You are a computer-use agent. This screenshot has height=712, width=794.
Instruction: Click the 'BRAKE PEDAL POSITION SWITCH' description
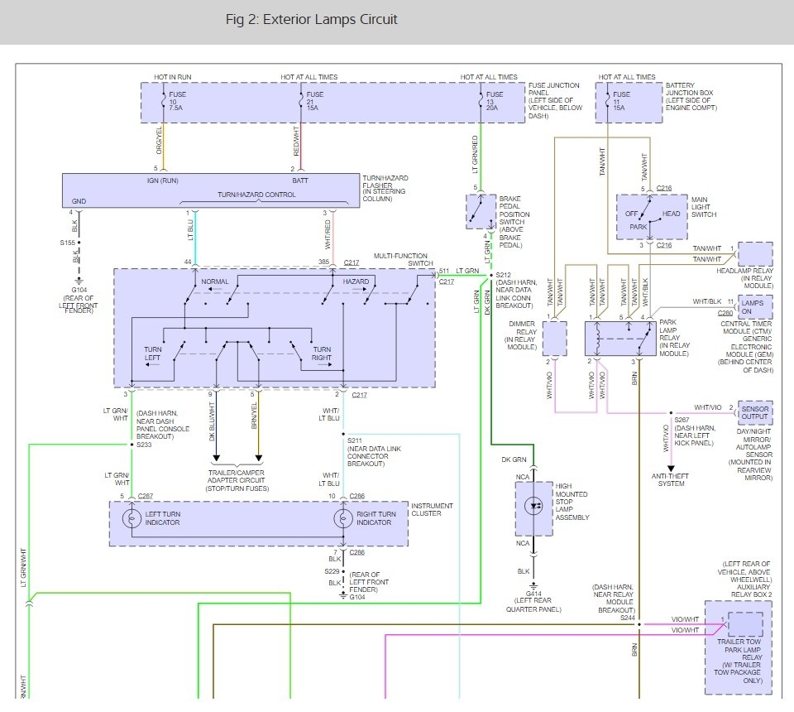tap(514, 222)
